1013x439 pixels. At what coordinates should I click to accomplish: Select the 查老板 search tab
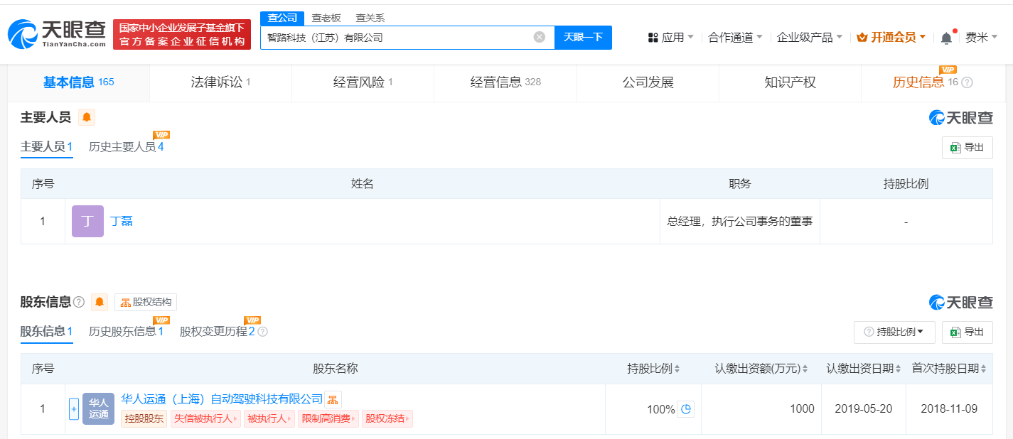(x=326, y=18)
